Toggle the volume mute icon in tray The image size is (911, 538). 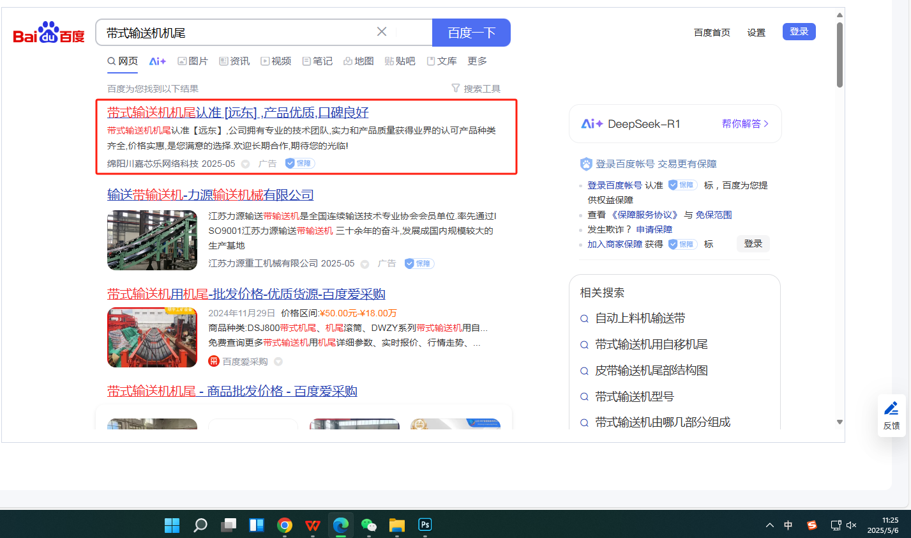pyautogui.click(x=851, y=525)
